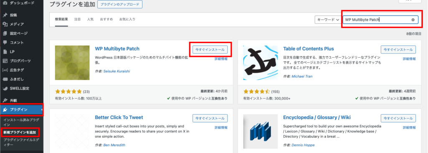The width and height of the screenshot is (428, 153).
Task: Click 有効インストール数: 100万以上 text
Action: point(78,98)
